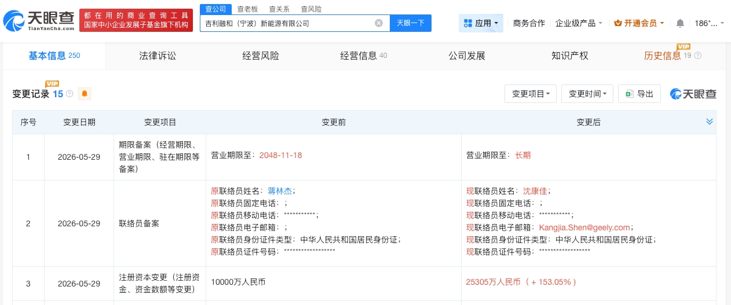Image resolution: width=731 pixels, height=305 pixels.
Task: Go to the 知识产权 tab
Action: 570,56
